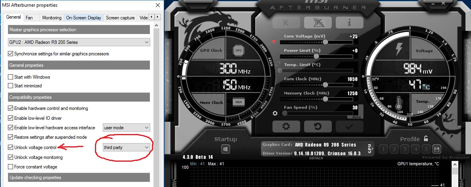Select profile slot 1
471x187 pixels.
(384, 149)
